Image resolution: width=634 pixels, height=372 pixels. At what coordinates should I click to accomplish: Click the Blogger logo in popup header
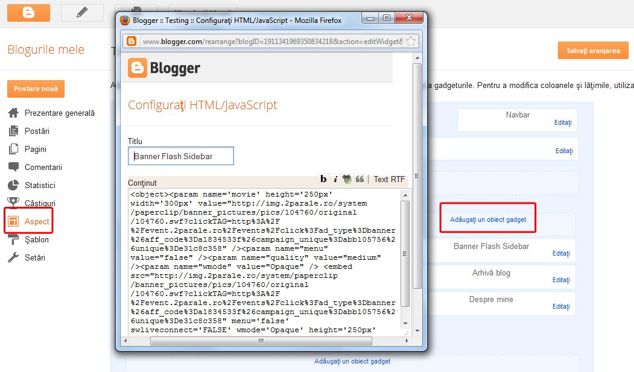(x=163, y=68)
